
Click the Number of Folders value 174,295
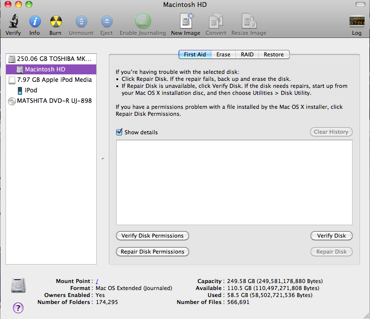(107, 302)
